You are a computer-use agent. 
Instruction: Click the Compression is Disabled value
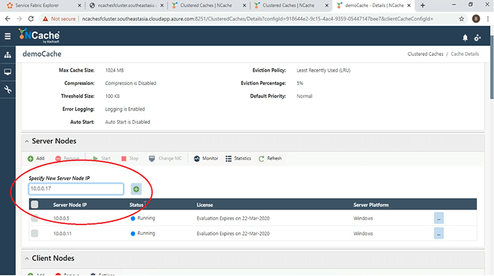[130, 83]
